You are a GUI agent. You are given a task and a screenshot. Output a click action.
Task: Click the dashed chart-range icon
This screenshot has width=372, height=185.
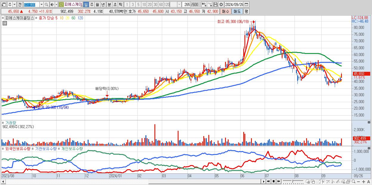[318, 181]
